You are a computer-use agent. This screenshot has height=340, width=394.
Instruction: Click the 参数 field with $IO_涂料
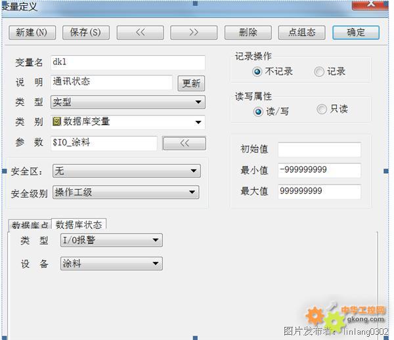coord(104,143)
